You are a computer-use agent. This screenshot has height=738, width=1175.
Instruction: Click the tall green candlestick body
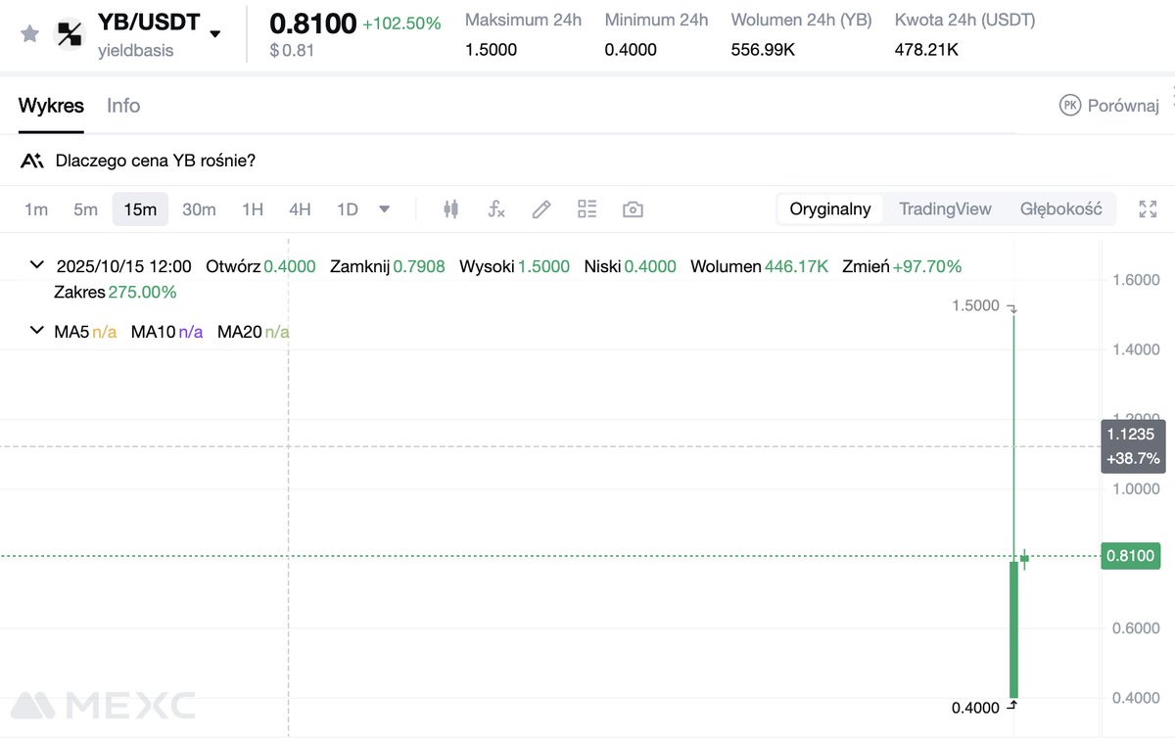point(1013,629)
